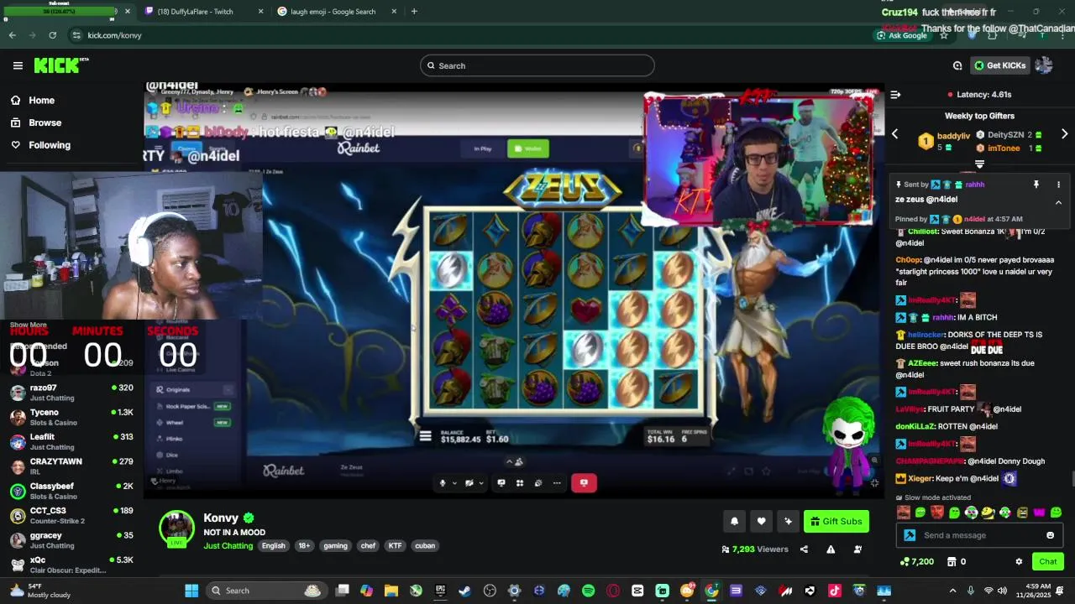The image size is (1075, 604).
Task: Open CCT_CS3 channel in sidebar
Action: (x=71, y=515)
